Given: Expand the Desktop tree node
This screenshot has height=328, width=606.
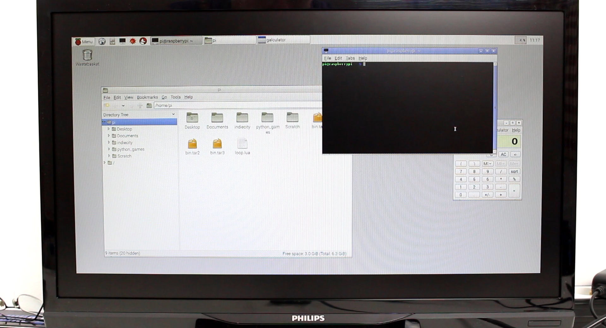Looking at the screenshot, I should tap(109, 129).
